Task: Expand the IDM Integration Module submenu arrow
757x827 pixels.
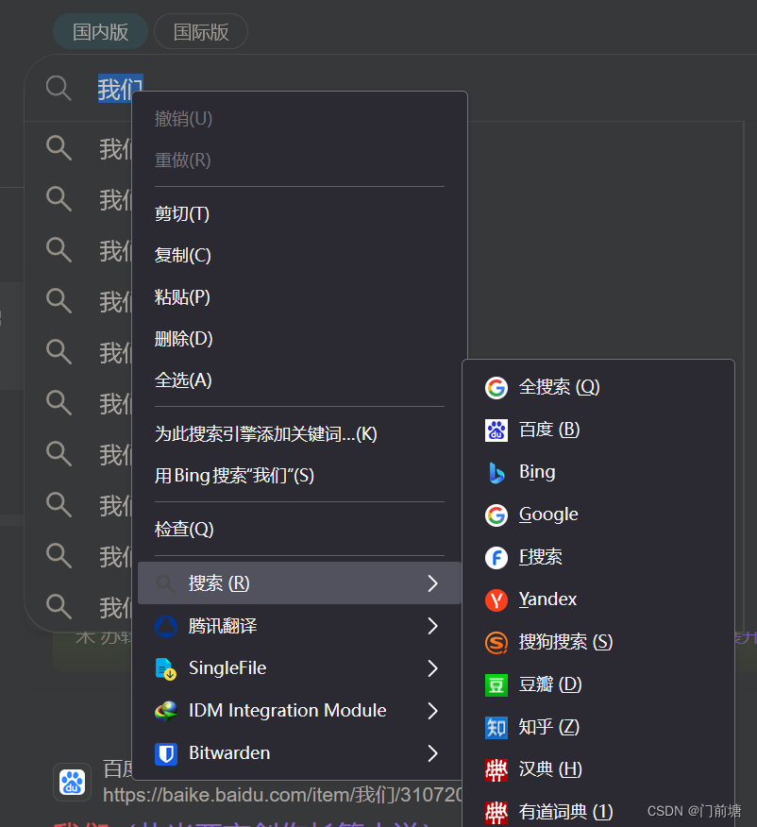Action: 433,711
